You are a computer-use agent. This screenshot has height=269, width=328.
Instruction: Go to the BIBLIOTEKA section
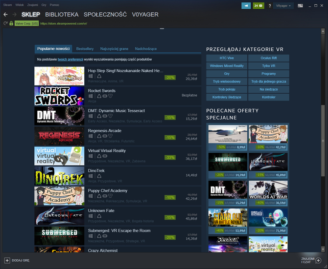click(62, 15)
